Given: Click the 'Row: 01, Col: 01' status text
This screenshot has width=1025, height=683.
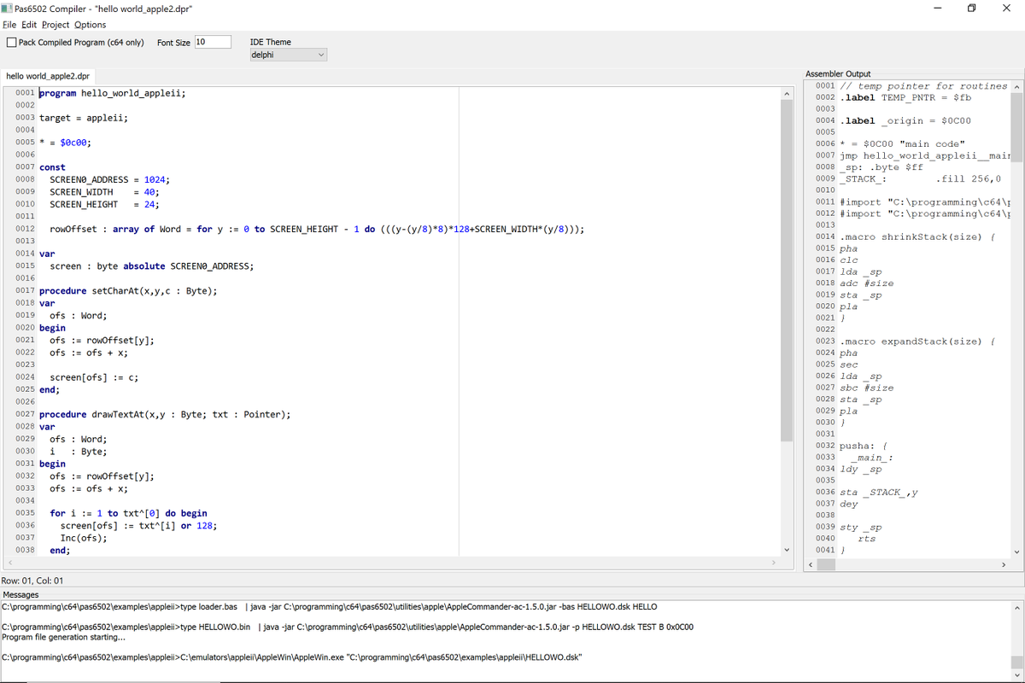Looking at the screenshot, I should [x=32, y=581].
